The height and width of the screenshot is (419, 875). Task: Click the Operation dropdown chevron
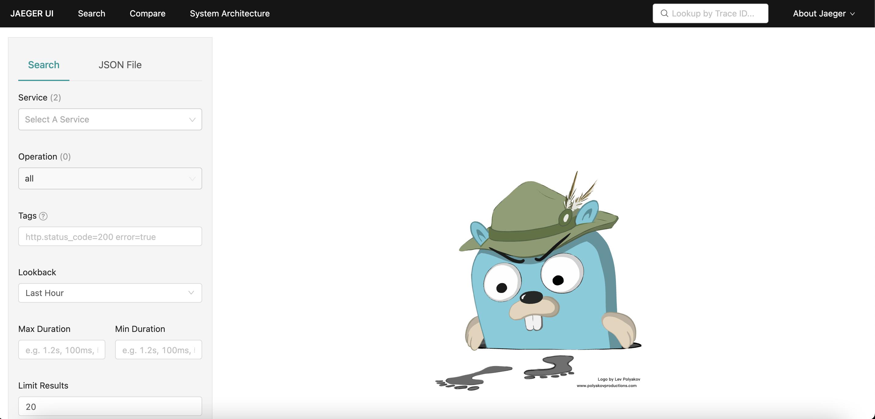click(192, 179)
